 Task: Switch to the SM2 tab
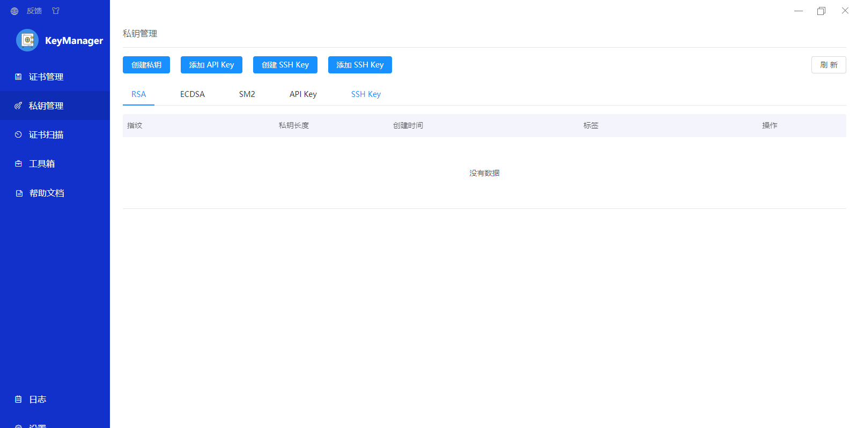pyautogui.click(x=247, y=94)
